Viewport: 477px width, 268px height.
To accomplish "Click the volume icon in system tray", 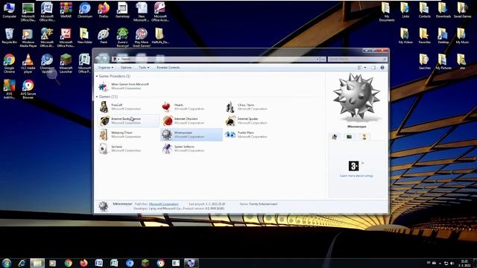I will pyautogui.click(x=452, y=264).
